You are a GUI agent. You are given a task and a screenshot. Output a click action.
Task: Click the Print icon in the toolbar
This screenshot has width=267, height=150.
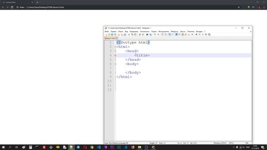click(x=125, y=35)
